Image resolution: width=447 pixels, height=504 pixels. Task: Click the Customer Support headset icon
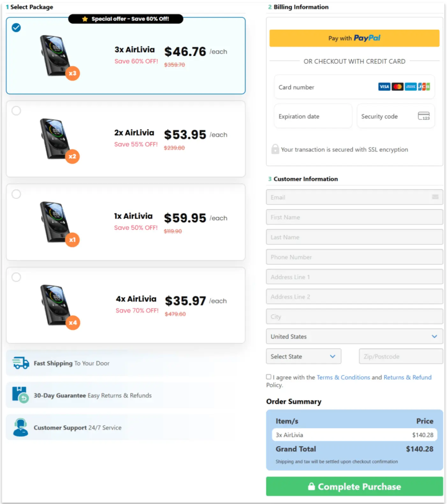pyautogui.click(x=20, y=427)
